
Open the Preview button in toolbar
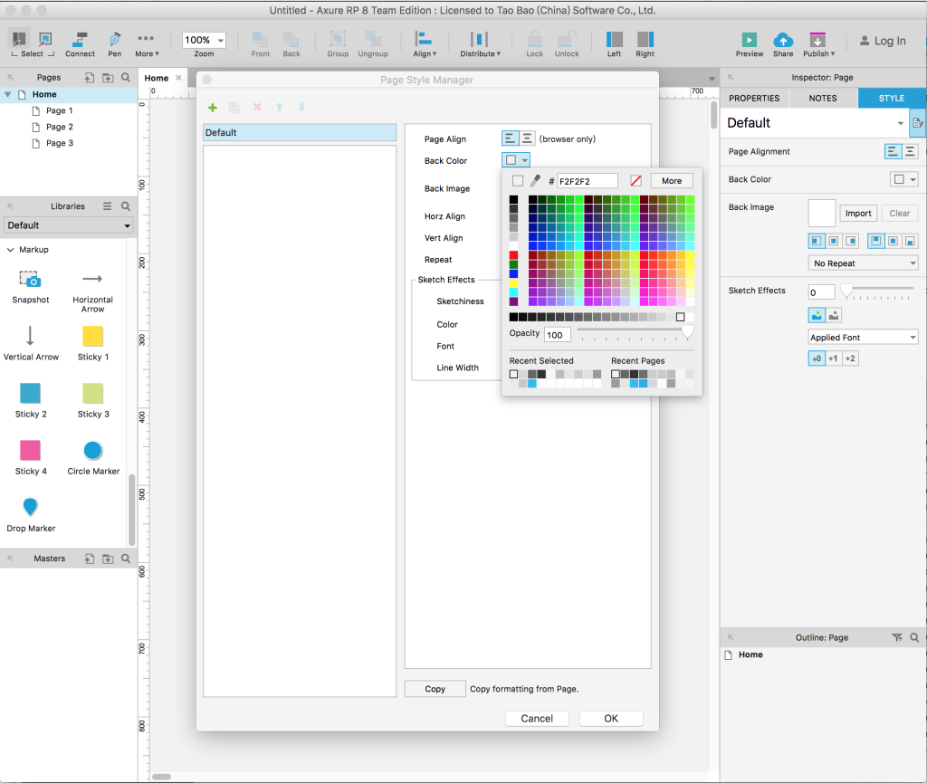[x=749, y=40]
